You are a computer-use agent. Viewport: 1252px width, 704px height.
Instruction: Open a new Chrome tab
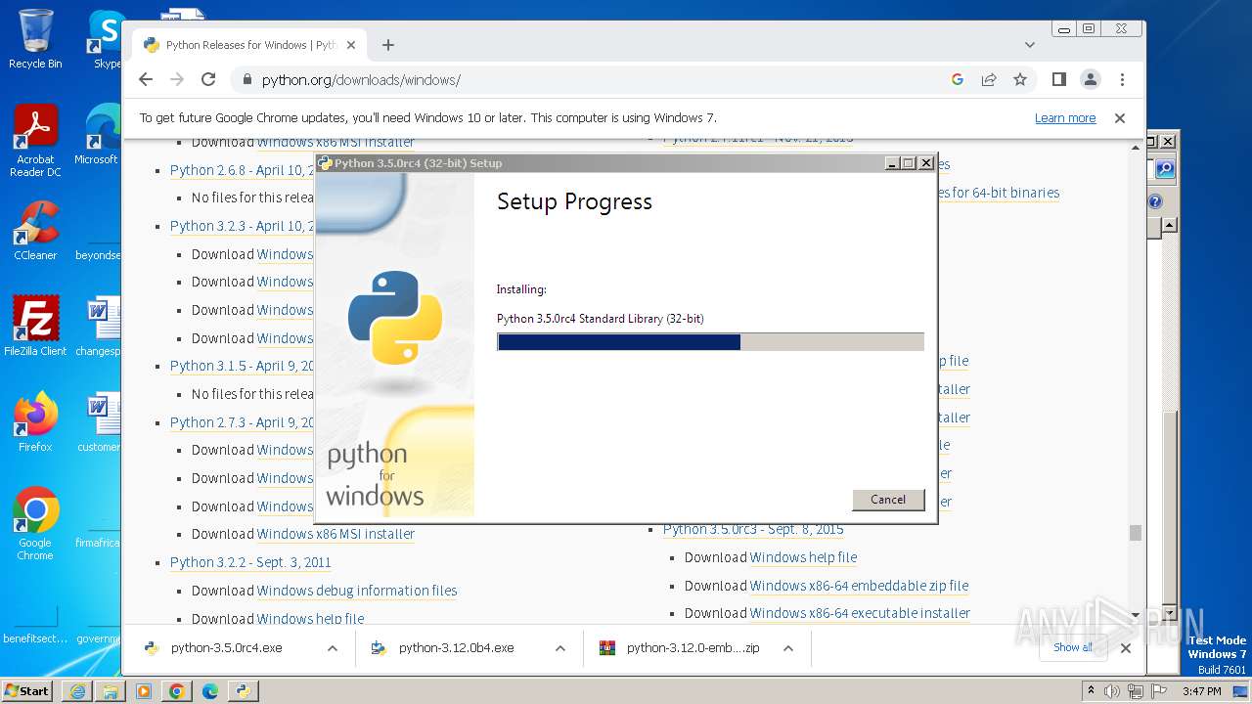tap(388, 45)
